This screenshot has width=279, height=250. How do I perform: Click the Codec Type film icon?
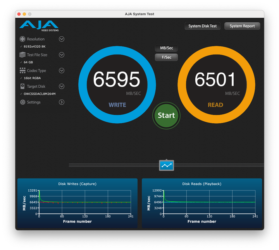[x=22, y=71]
